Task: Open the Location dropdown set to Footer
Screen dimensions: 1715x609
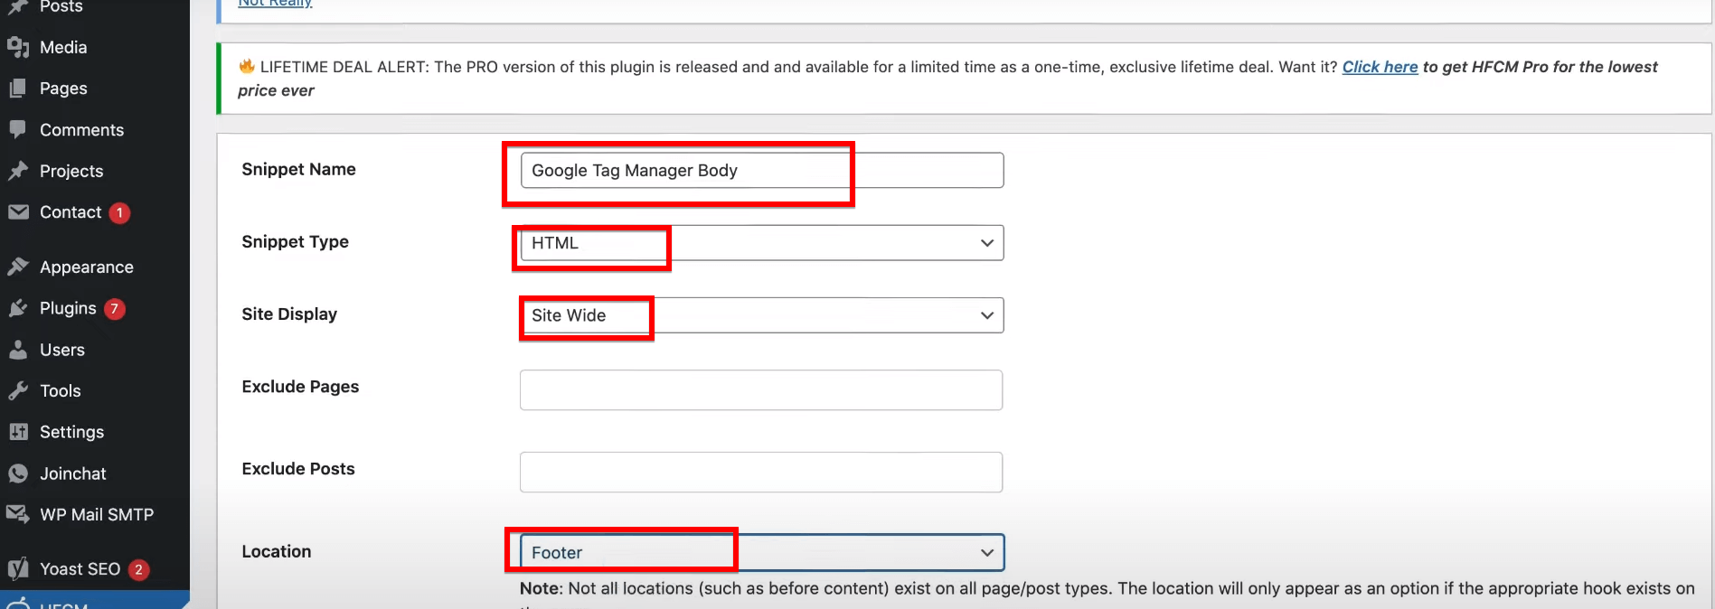Action: (x=761, y=552)
